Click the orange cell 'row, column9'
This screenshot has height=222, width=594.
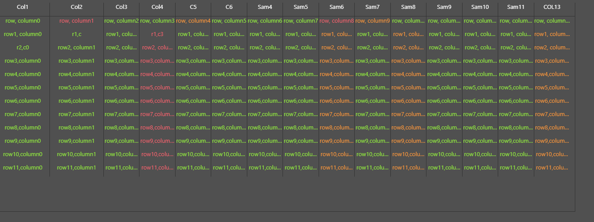pyautogui.click(x=373, y=21)
